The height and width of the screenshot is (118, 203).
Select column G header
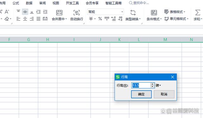click(x=29, y=40)
